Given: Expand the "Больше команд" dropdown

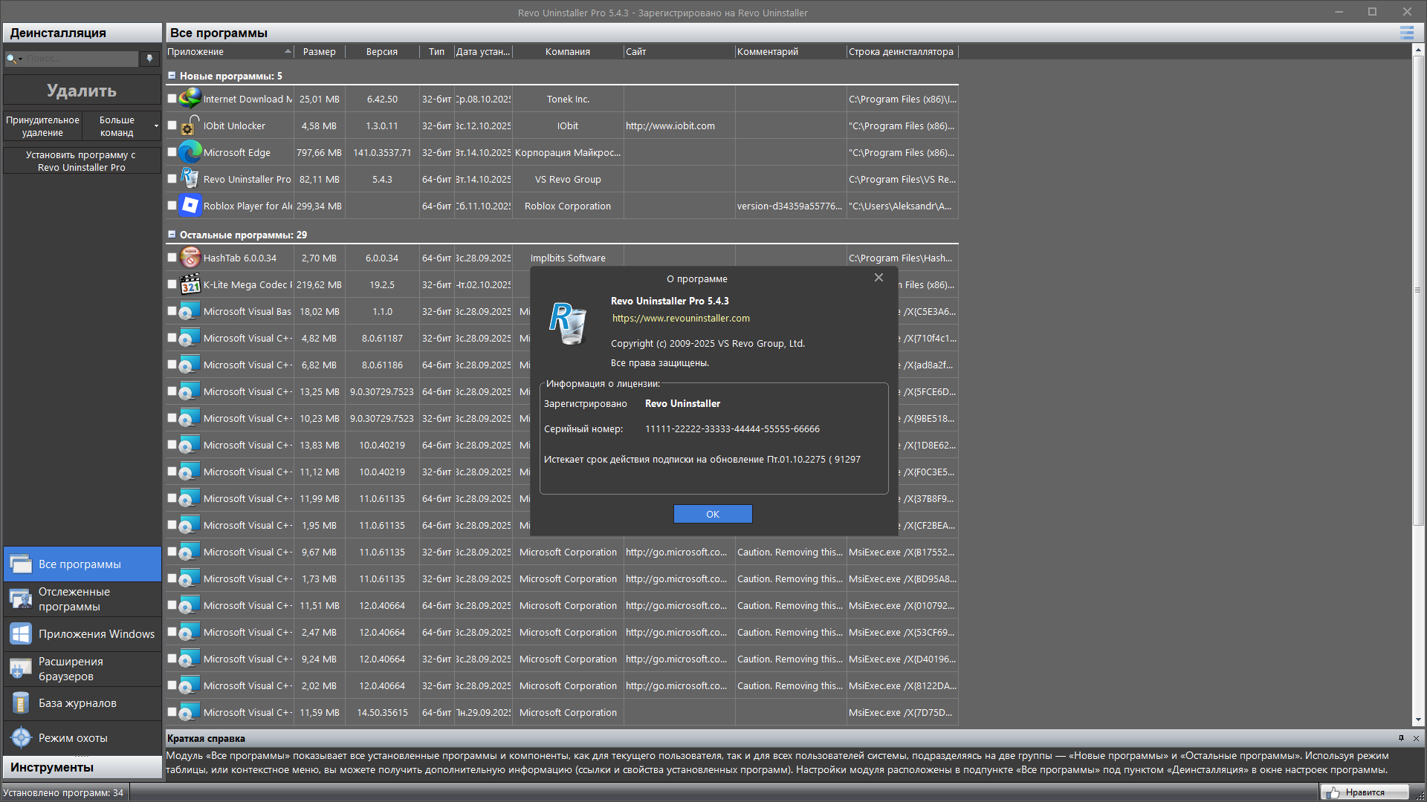Looking at the screenshot, I should point(155,126).
